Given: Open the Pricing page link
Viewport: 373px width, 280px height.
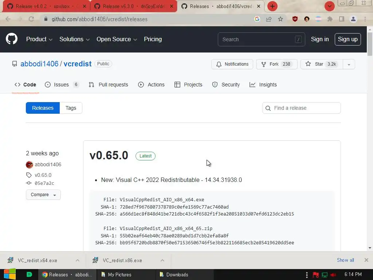Looking at the screenshot, I should pos(153,39).
